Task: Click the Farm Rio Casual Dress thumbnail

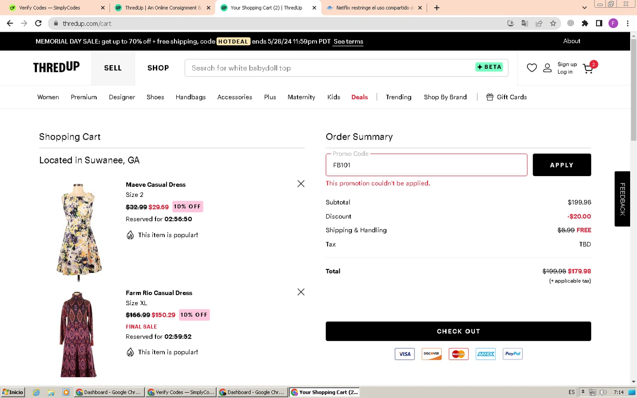Action: pyautogui.click(x=78, y=334)
